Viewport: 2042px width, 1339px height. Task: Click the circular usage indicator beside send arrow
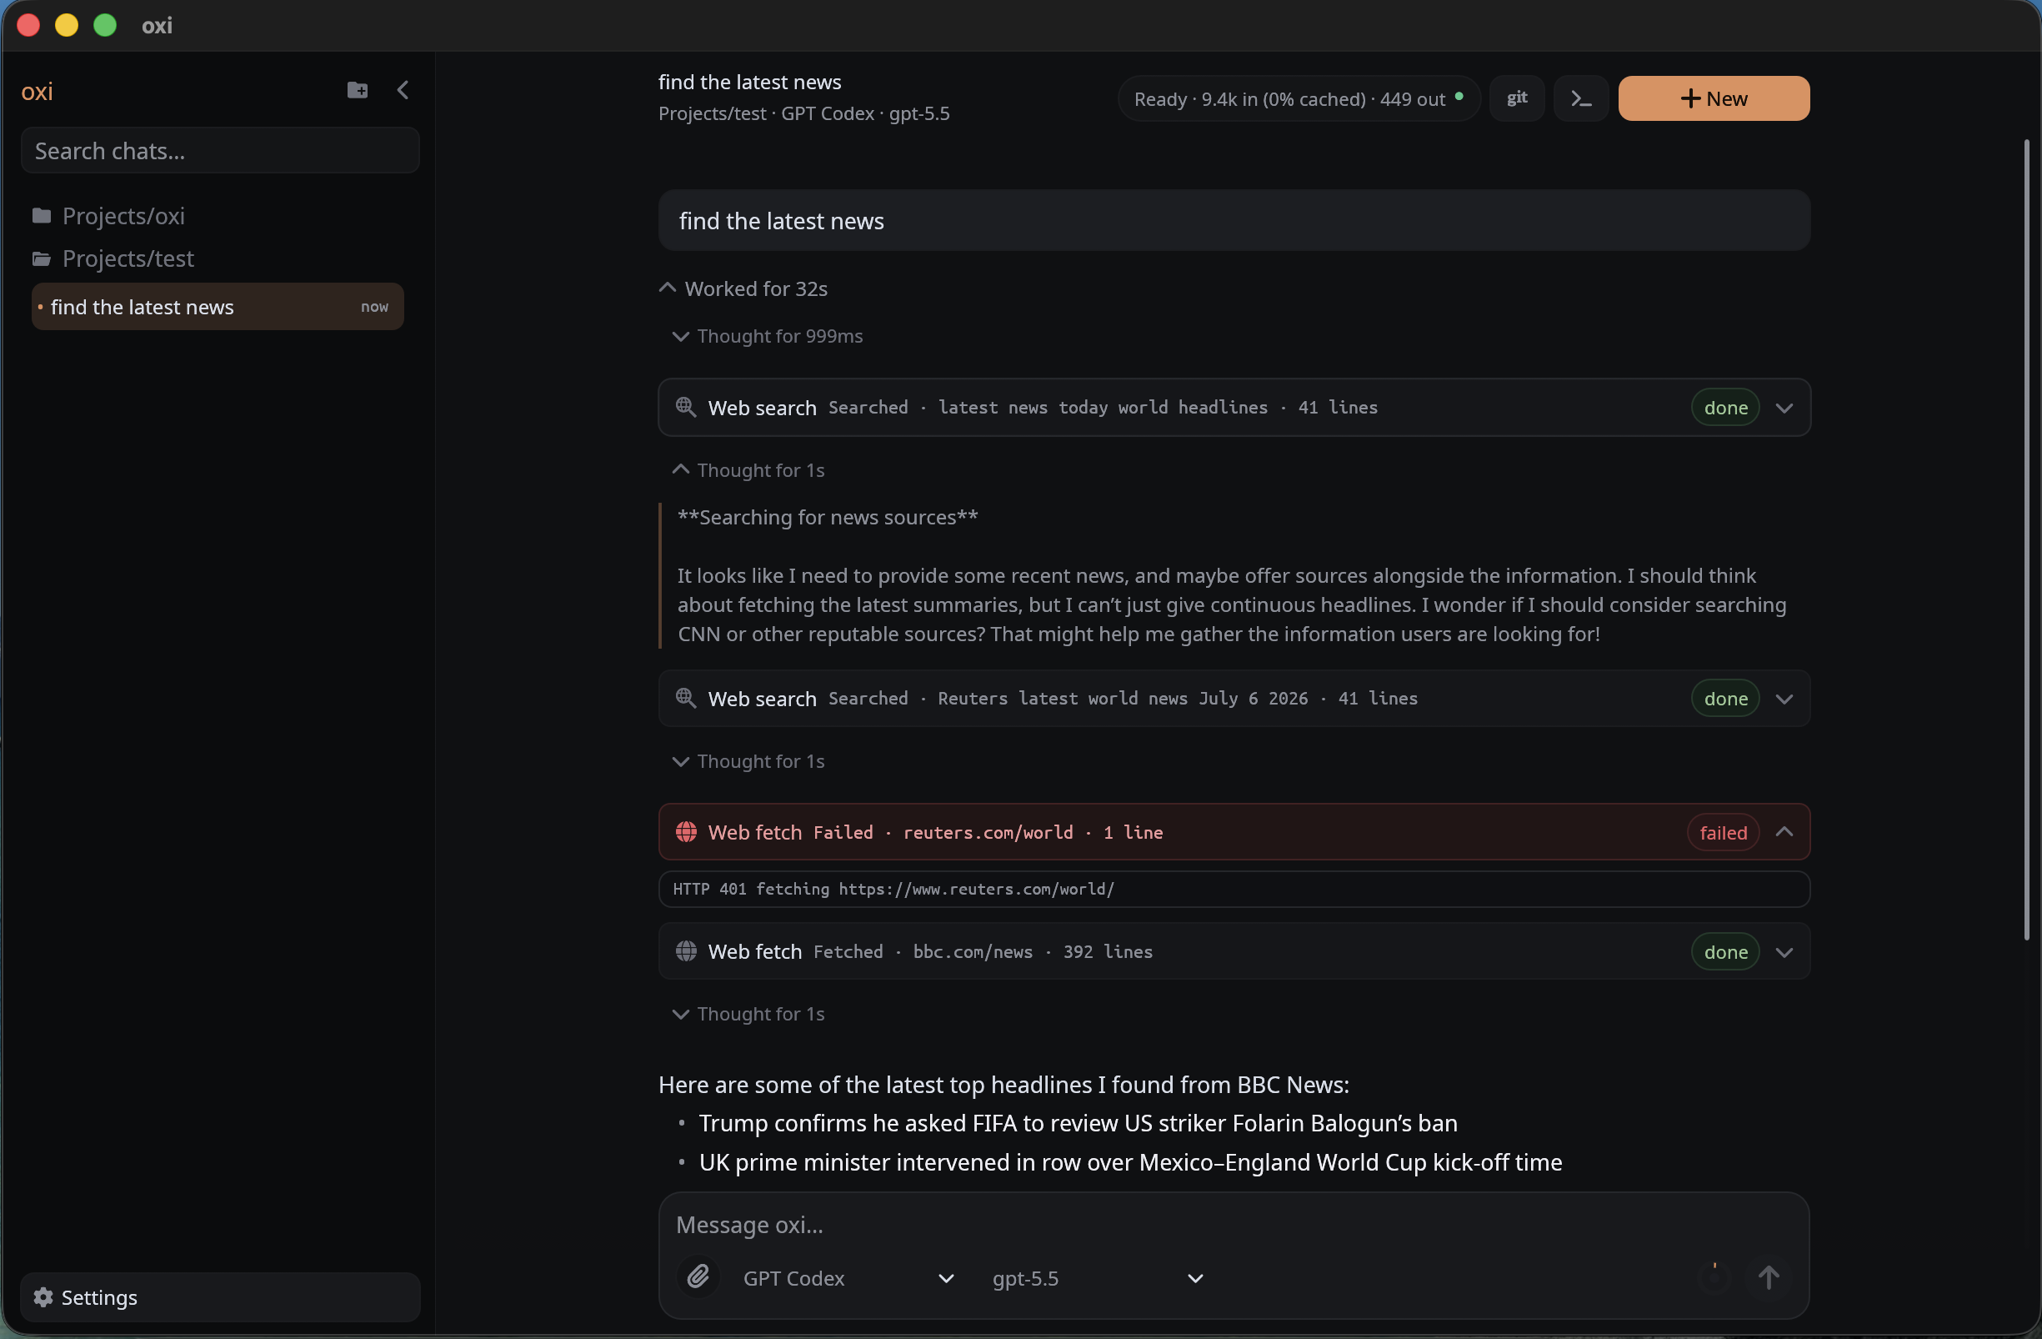tap(1714, 1277)
